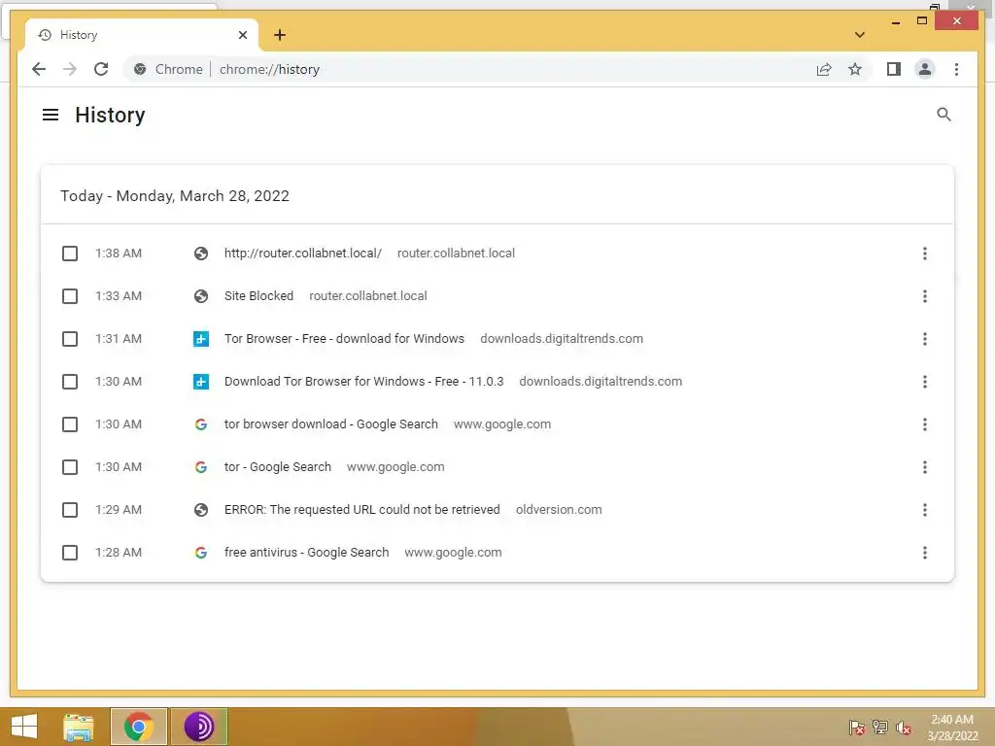
Task: Check the Download Tor Browser 11.0.3 entry
Action: tap(70, 382)
